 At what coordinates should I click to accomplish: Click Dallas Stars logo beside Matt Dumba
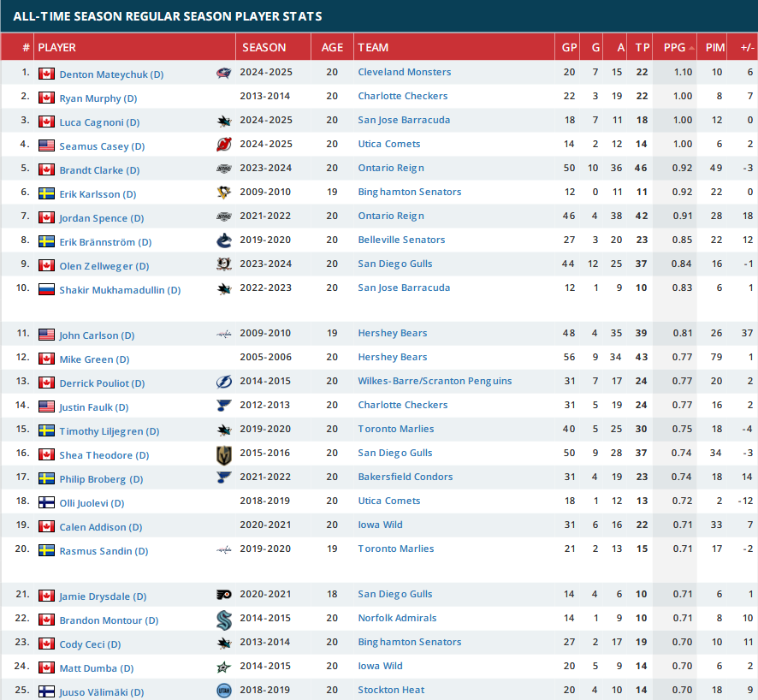(x=224, y=667)
